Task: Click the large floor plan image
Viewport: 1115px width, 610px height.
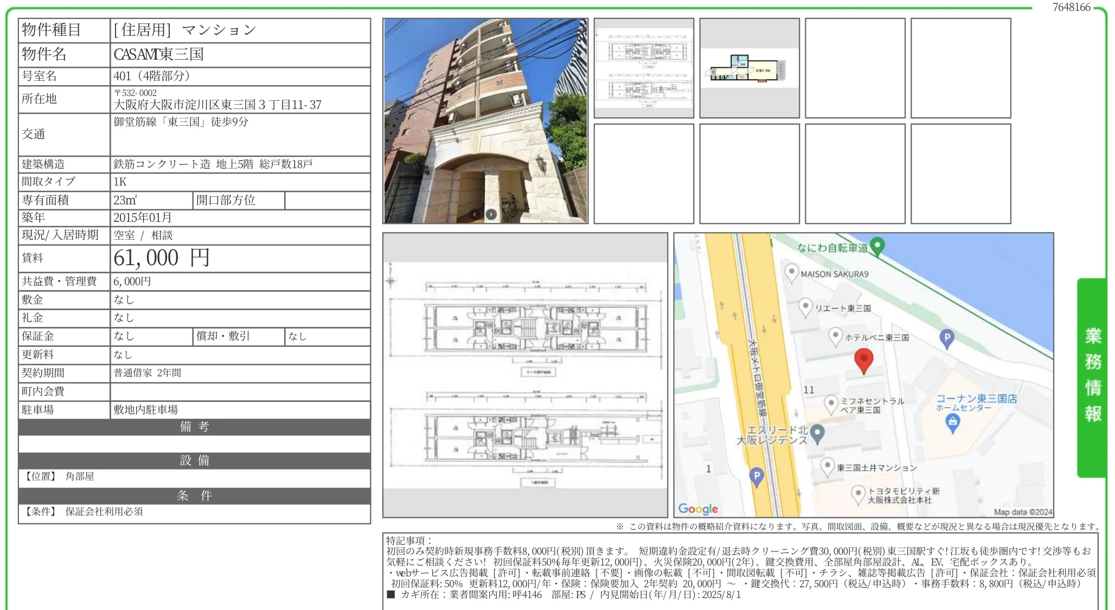Action: point(525,375)
